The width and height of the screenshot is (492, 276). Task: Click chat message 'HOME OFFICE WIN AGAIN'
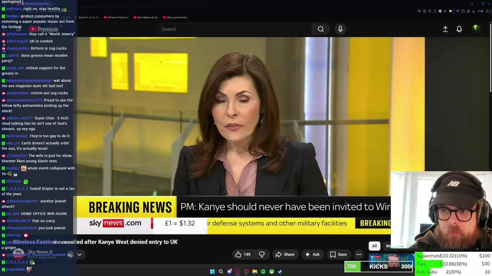point(44,214)
